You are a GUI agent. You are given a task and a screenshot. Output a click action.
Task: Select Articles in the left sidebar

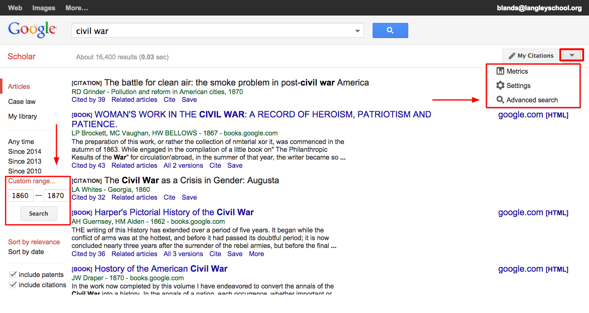click(x=19, y=86)
